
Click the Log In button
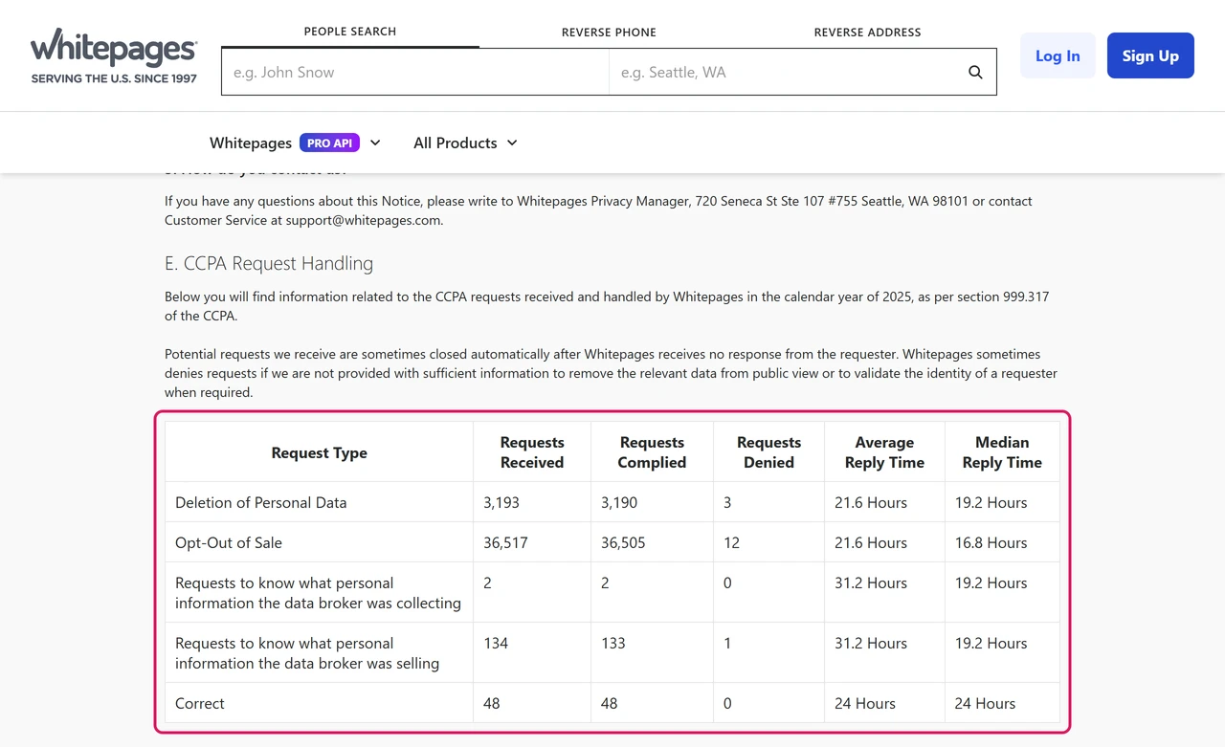pos(1058,55)
